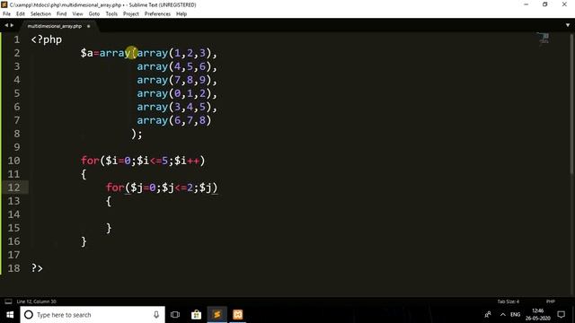Open the View menu
The image size is (575, 323).
[77, 14]
